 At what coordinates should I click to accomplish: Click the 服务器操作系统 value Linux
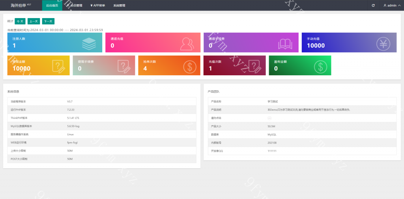tap(70, 134)
